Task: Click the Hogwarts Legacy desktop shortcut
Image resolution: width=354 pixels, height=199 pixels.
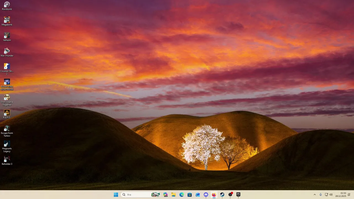Action: point(7,146)
